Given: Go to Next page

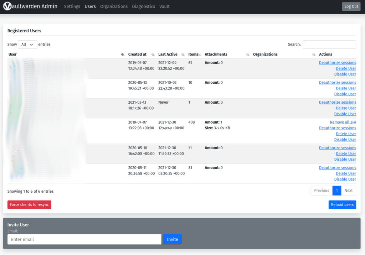Looking at the screenshot, I should [349, 191].
